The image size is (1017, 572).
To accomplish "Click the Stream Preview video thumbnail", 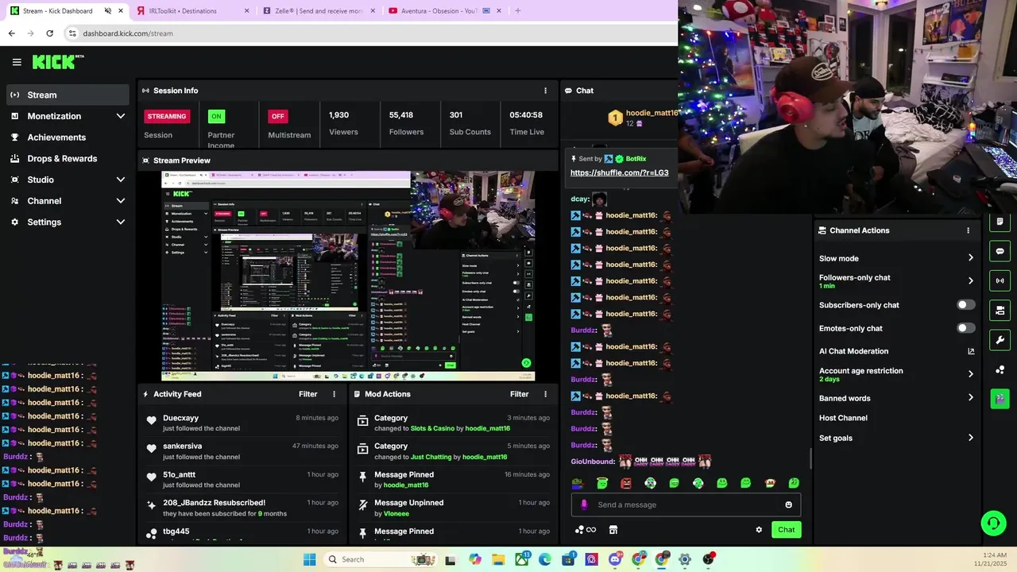I will coord(348,276).
